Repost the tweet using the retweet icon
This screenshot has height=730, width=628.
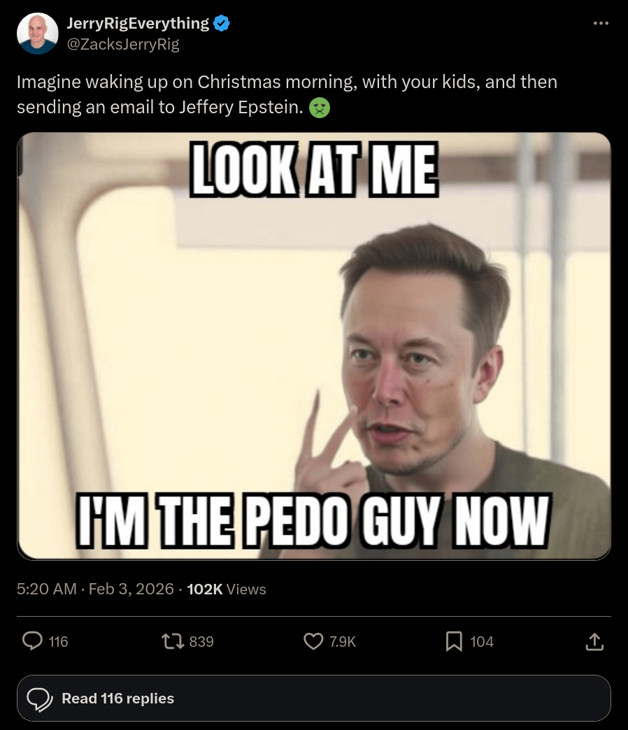171,641
